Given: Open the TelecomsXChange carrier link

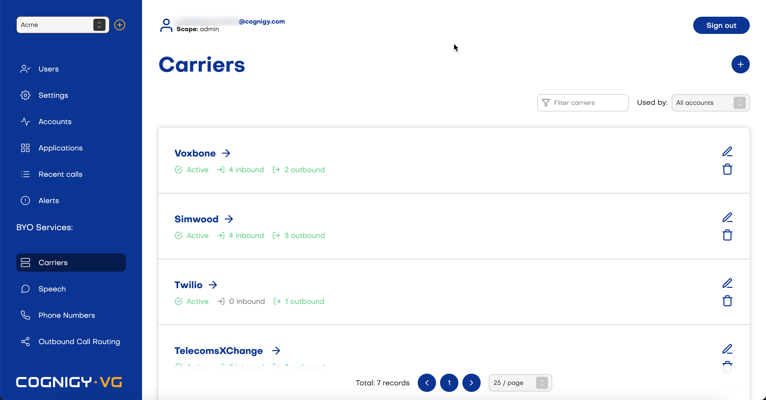Looking at the screenshot, I should 227,351.
